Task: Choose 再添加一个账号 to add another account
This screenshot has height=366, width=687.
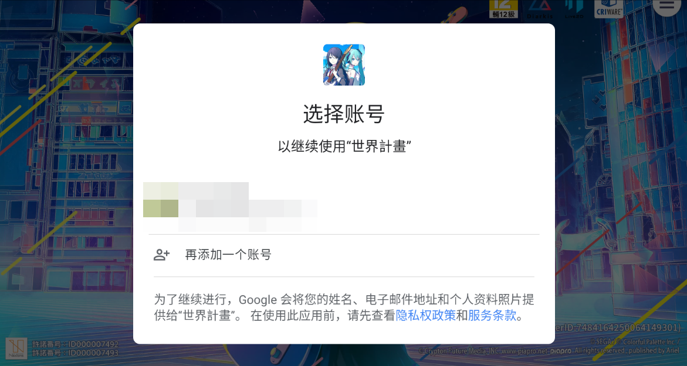Action: point(344,255)
